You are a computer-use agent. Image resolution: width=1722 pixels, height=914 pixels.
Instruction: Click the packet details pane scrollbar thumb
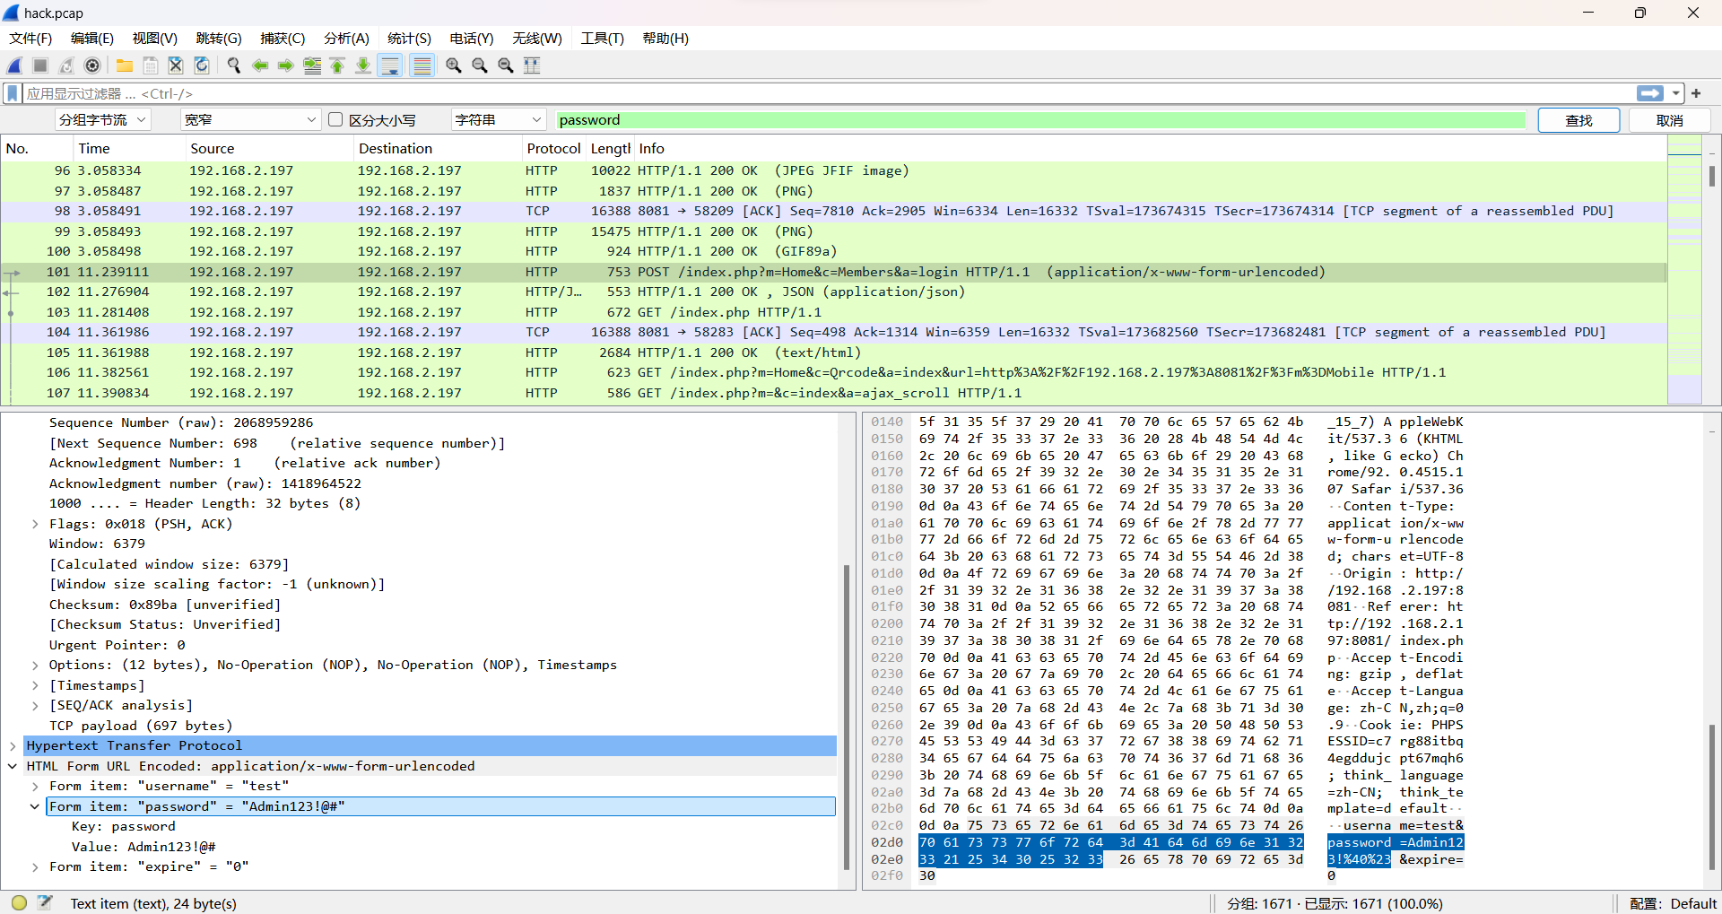pos(847,718)
